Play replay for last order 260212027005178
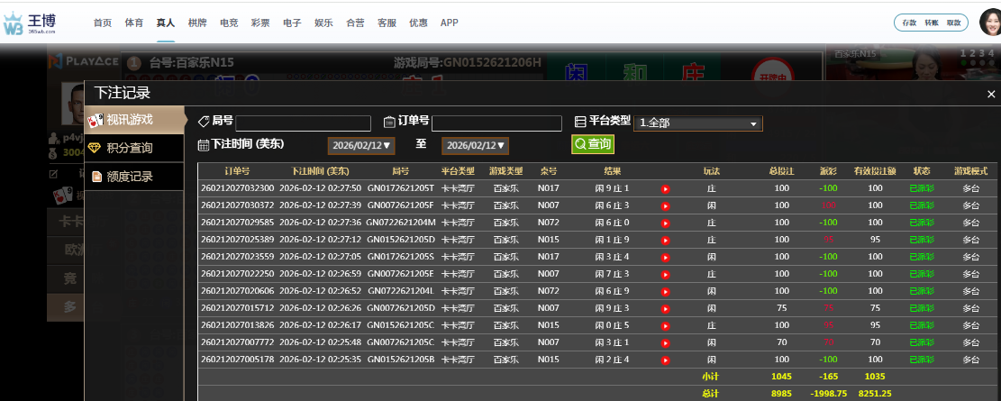Viewport: 1001px width, 401px height. click(x=666, y=360)
